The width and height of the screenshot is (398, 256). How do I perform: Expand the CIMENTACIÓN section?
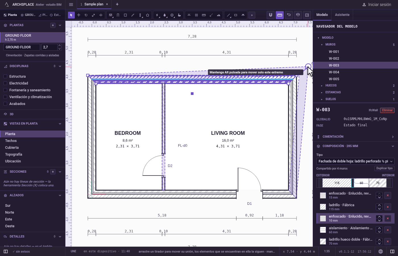click(x=355, y=137)
